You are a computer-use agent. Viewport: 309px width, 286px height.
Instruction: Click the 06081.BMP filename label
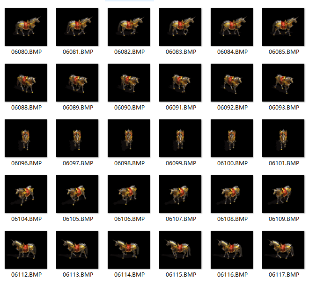click(78, 52)
